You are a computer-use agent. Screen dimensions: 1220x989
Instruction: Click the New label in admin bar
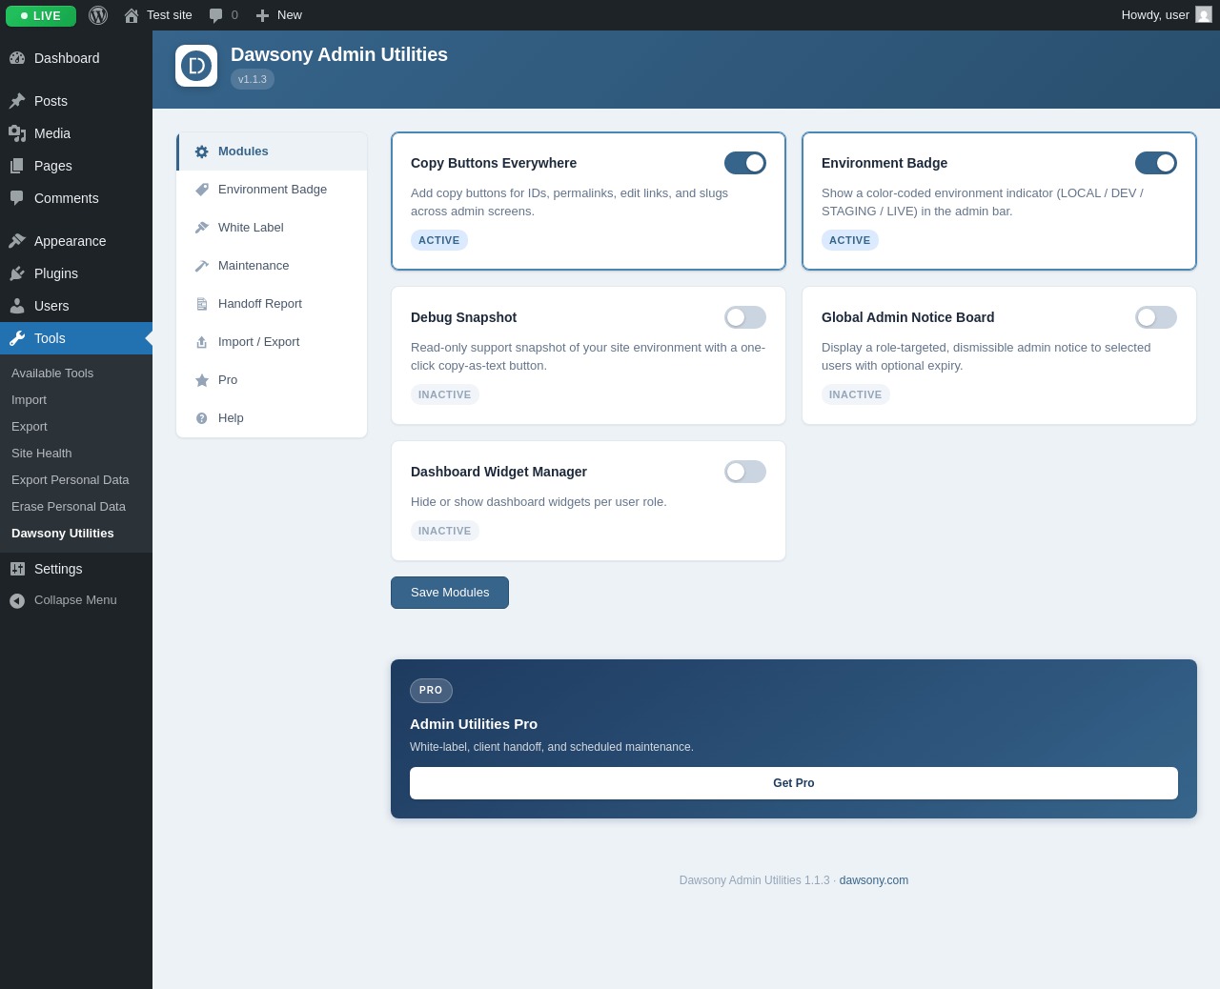point(290,15)
